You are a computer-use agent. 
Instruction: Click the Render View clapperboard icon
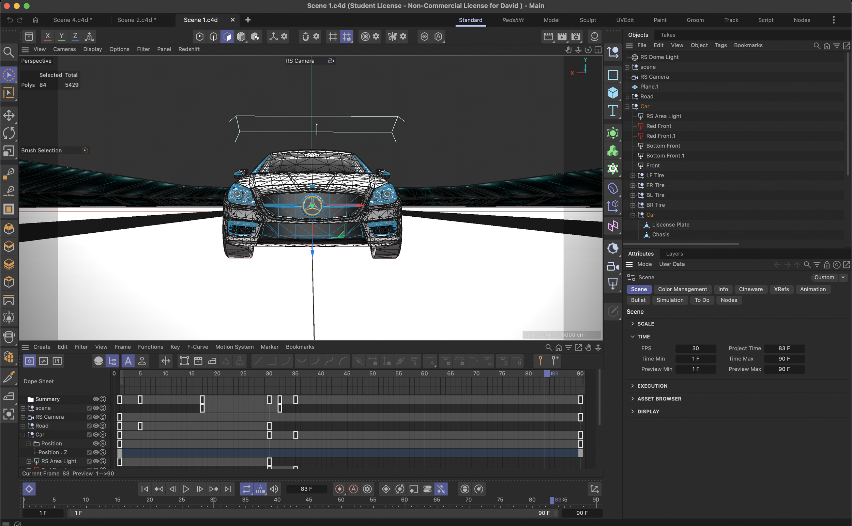(548, 36)
